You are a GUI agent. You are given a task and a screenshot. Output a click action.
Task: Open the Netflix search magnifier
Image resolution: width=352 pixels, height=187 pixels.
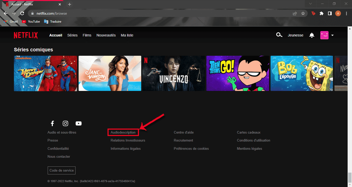pos(279,35)
